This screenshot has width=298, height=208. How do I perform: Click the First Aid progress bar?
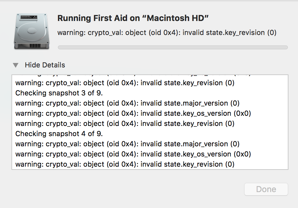pos(173,47)
